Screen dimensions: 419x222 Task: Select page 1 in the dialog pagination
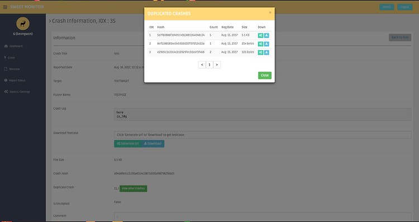point(209,65)
